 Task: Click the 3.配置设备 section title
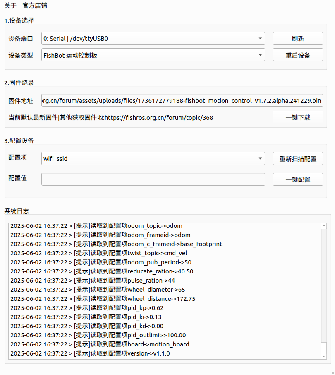click(19, 140)
